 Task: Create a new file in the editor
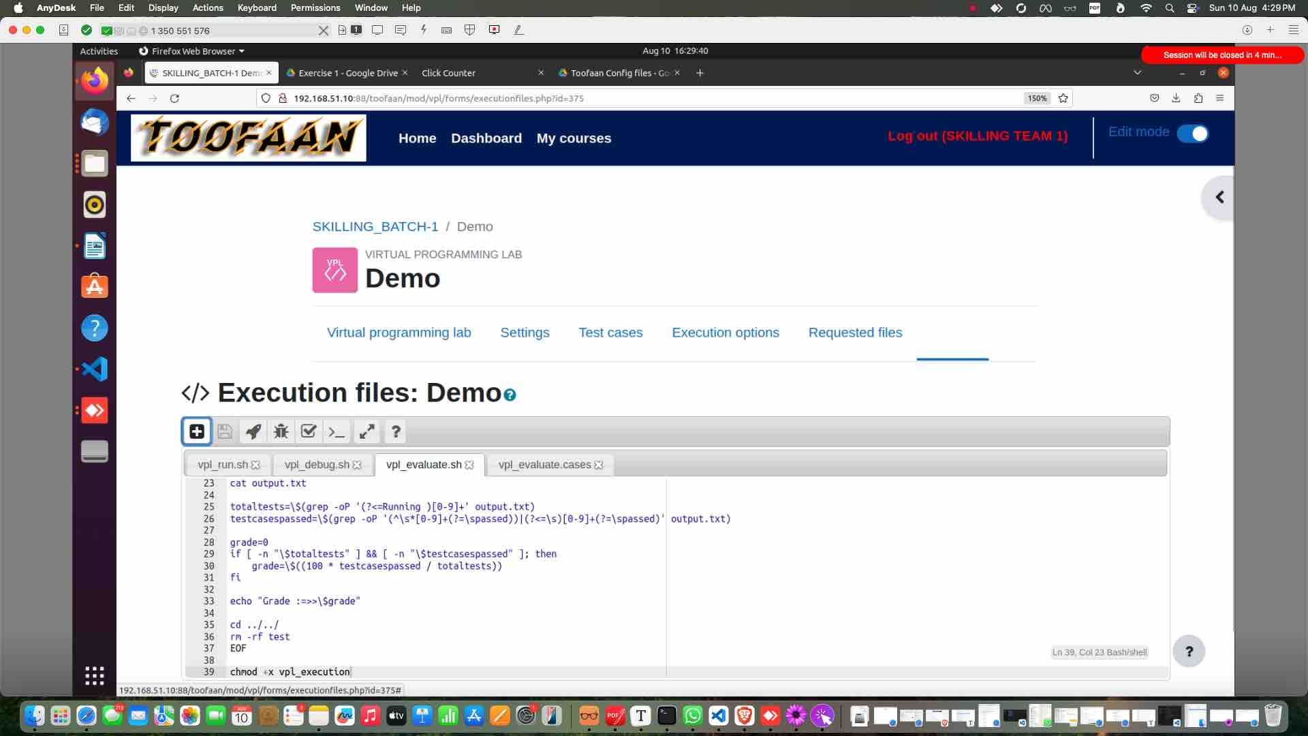point(196,431)
